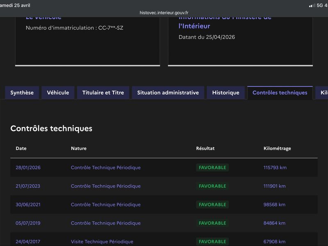Click the 115793 km mileage value
The width and height of the screenshot is (328, 246).
point(275,168)
